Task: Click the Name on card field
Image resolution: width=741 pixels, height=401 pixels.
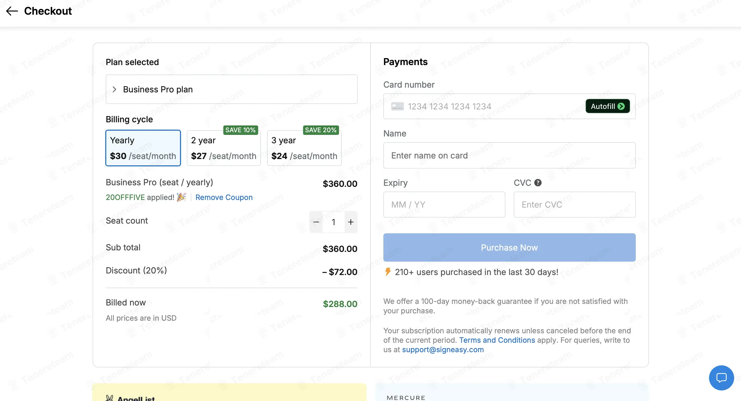Action: [x=509, y=155]
